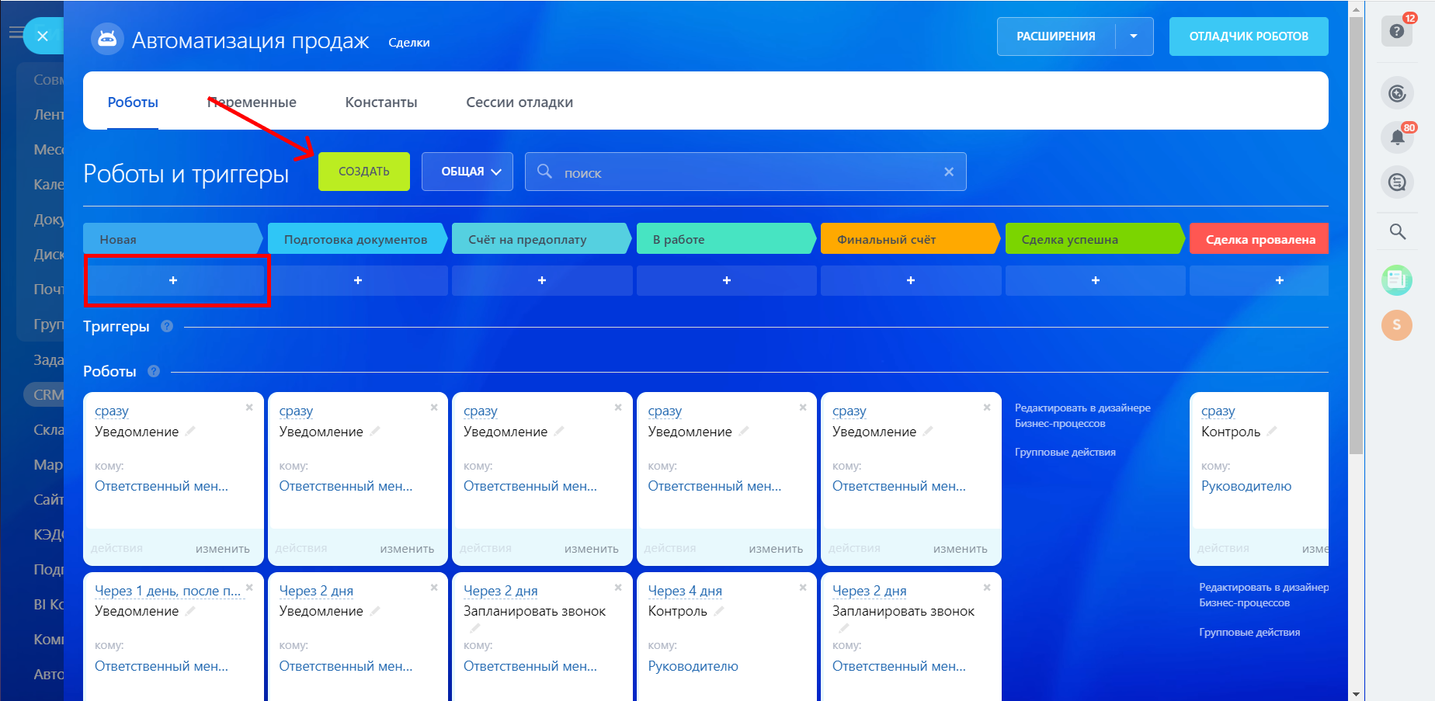The image size is (1435, 701).
Task: Click the СОЗДАТЬ button
Action: pos(364,172)
